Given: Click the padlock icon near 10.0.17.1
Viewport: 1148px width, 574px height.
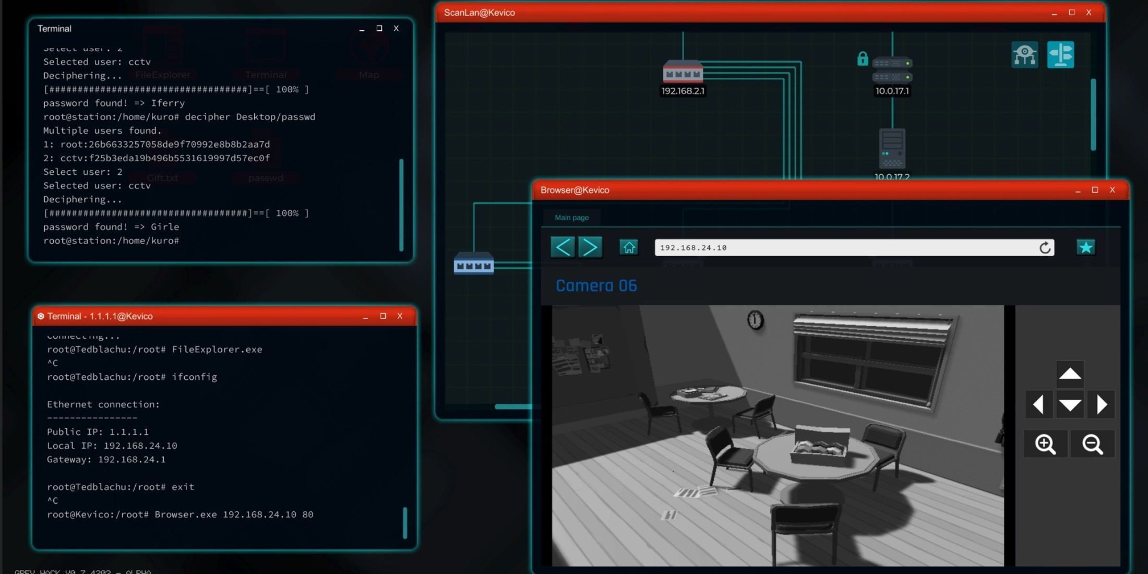Looking at the screenshot, I should (x=863, y=58).
